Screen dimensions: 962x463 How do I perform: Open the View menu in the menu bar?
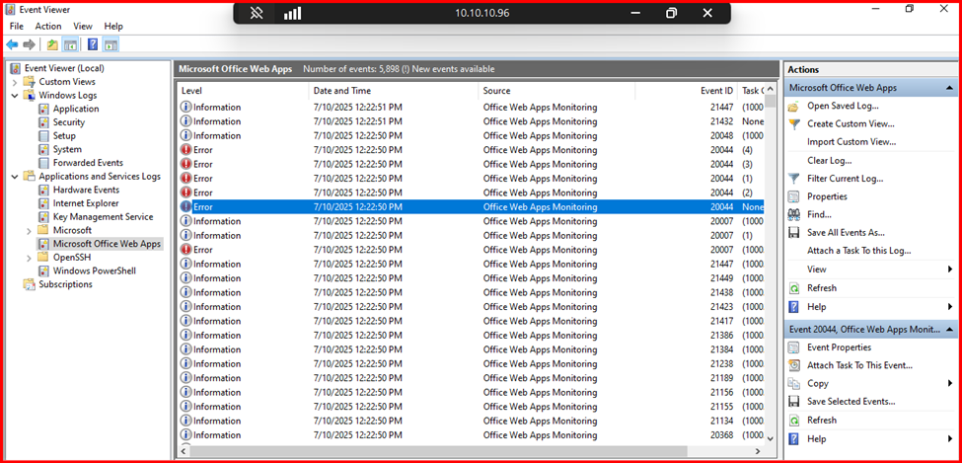83,26
